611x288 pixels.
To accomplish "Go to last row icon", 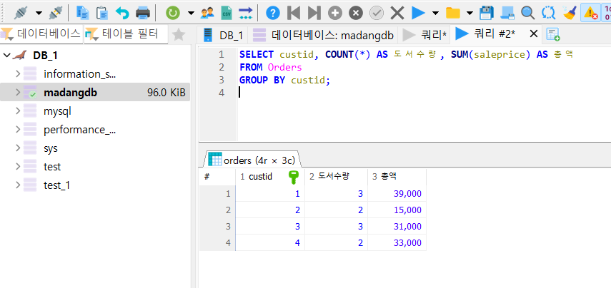I will point(314,14).
